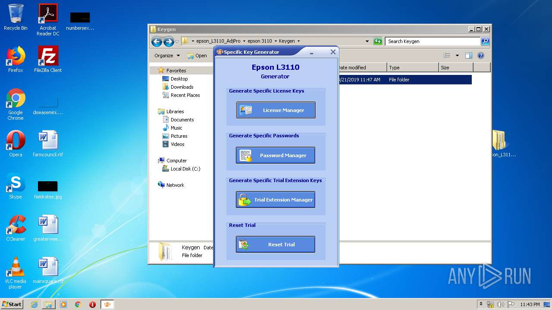Open the view options dropdown arrow

point(457,56)
